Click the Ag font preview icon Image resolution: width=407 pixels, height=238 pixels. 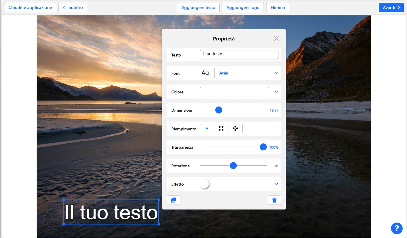point(205,73)
